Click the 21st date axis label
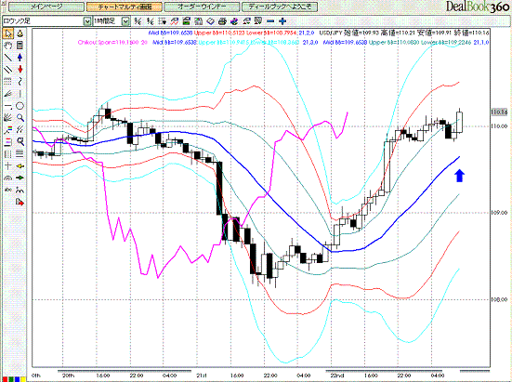Screen dimensions: 512x382 pyautogui.click(x=201, y=375)
